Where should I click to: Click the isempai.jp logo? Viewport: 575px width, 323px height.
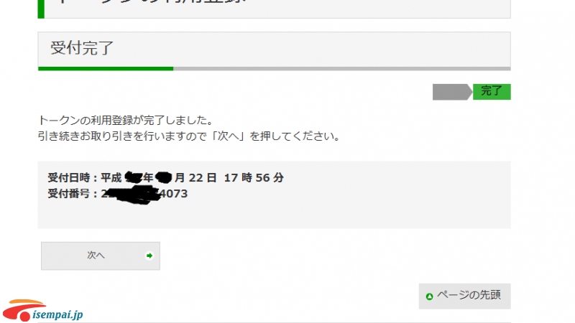click(x=42, y=311)
